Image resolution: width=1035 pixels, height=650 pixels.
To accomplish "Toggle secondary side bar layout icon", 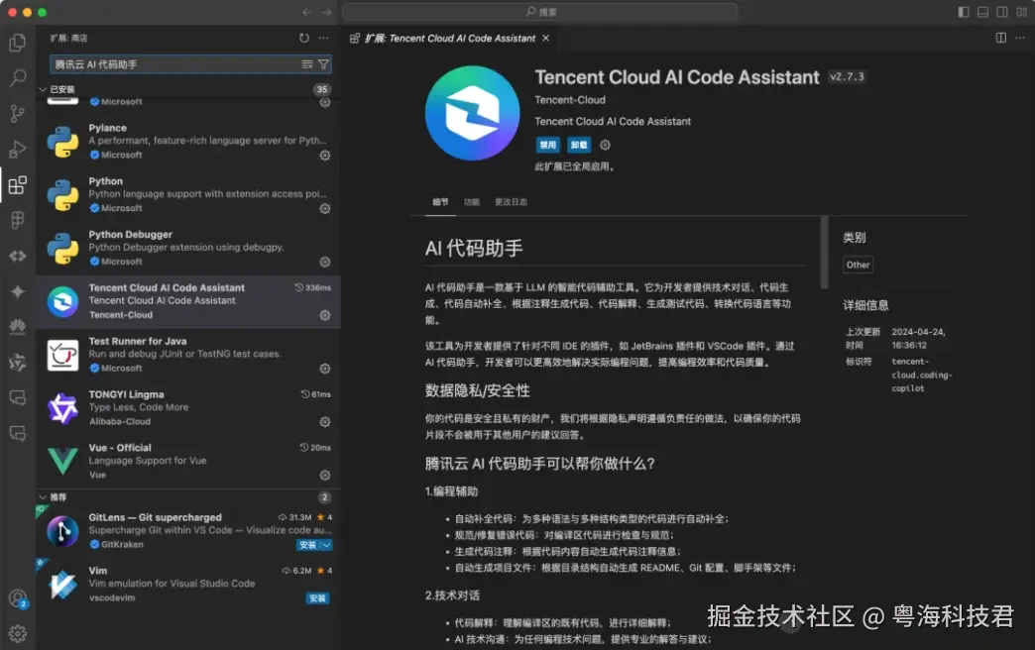I will (x=1002, y=12).
